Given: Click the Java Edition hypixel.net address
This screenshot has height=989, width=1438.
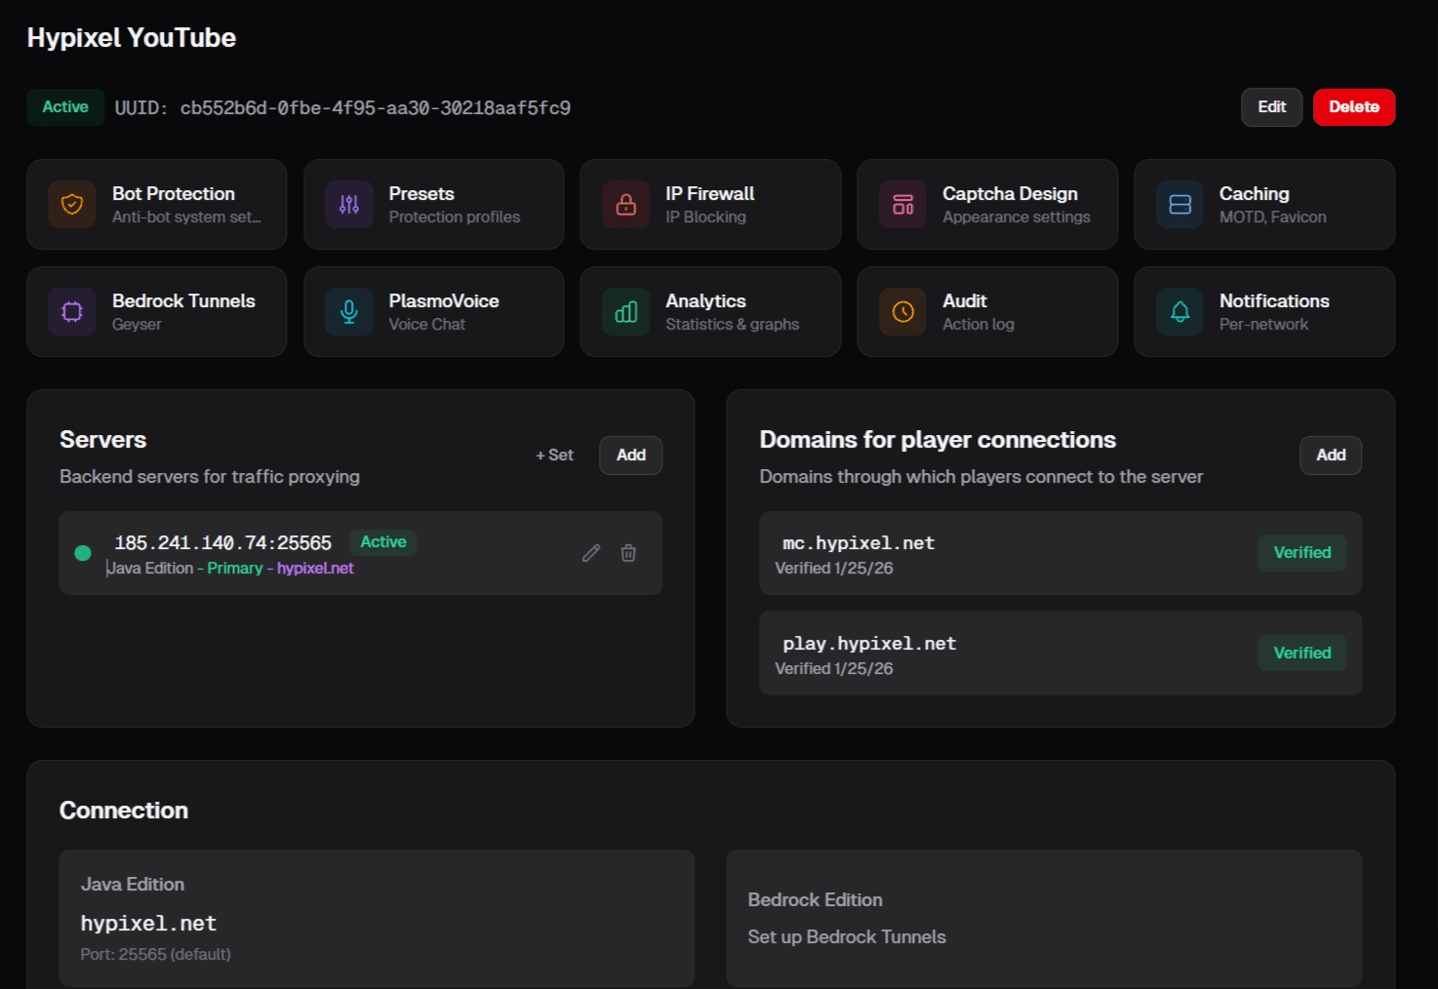Looking at the screenshot, I should pos(148,924).
